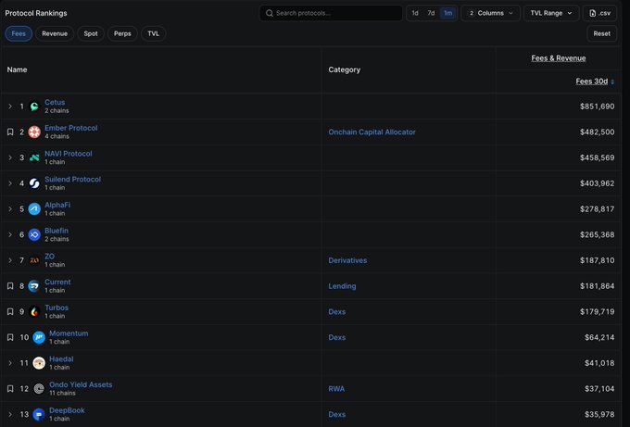The height and width of the screenshot is (427, 630).
Task: Switch to the TVL tab
Action: 154,33
